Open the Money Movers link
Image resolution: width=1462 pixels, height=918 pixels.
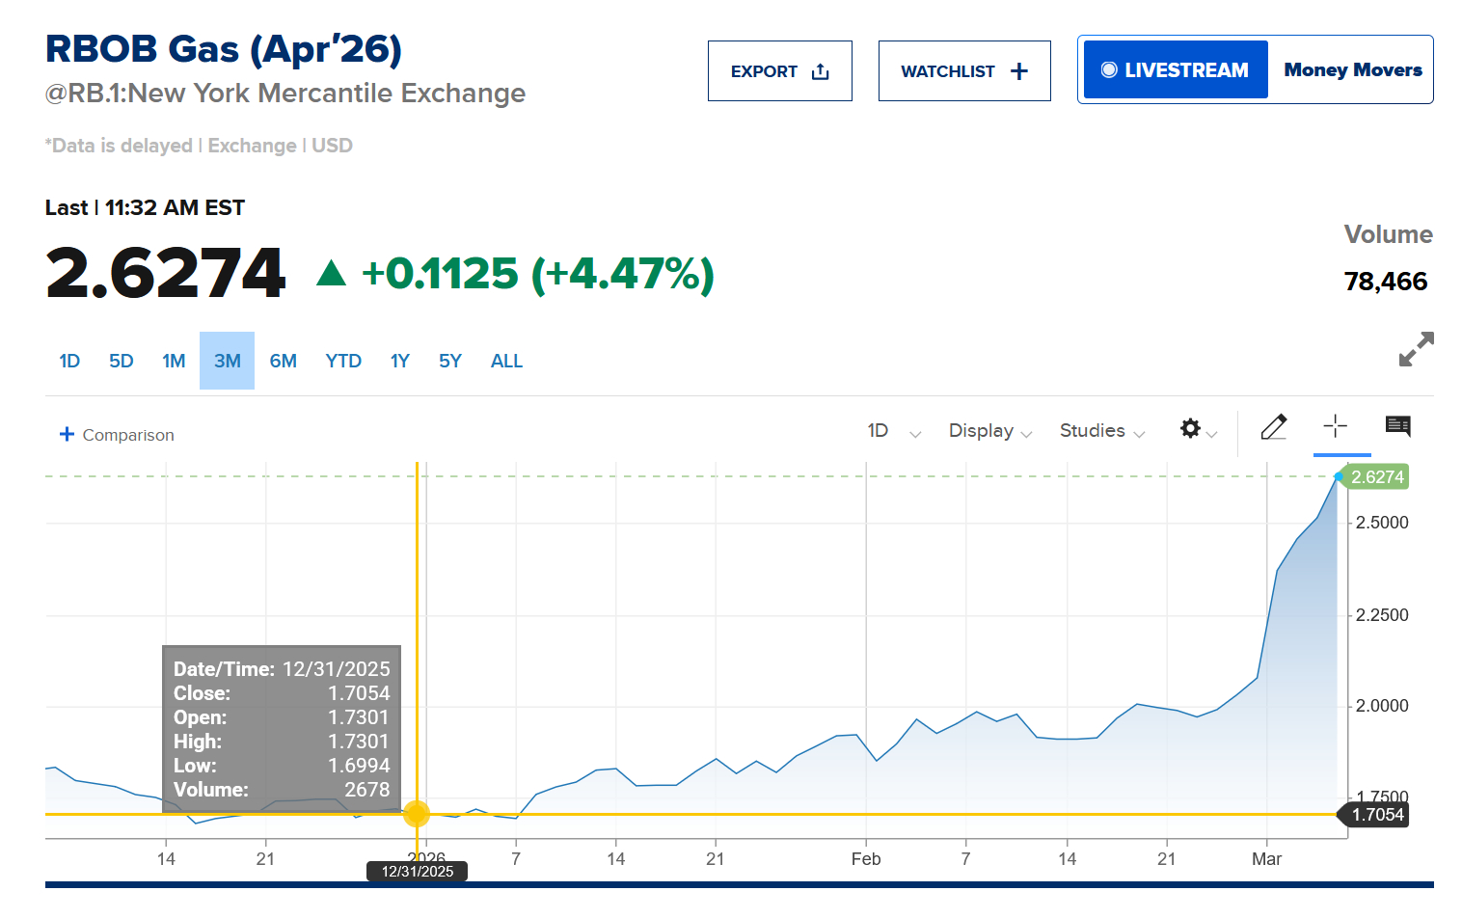point(1352,70)
